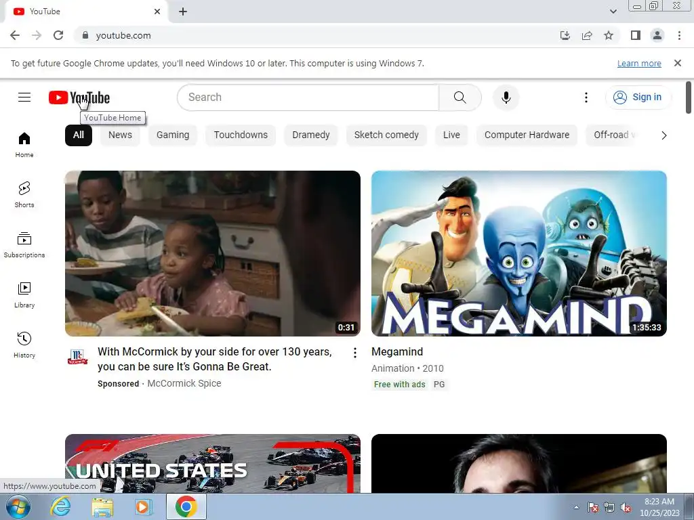The width and height of the screenshot is (694, 520).
Task: Bookmark this page with the star icon
Action: click(609, 35)
